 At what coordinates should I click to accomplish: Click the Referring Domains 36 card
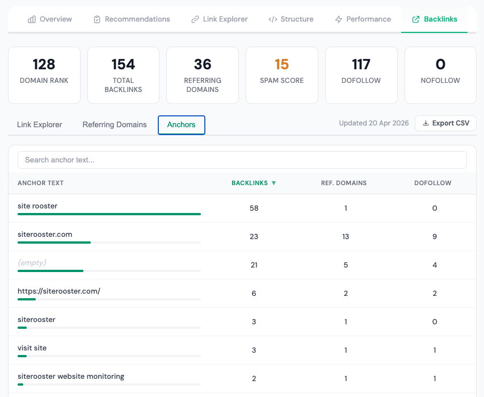[203, 75]
